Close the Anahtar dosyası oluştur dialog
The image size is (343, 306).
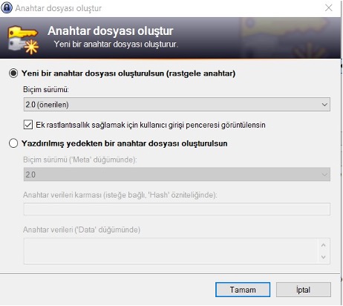pyautogui.click(x=329, y=8)
